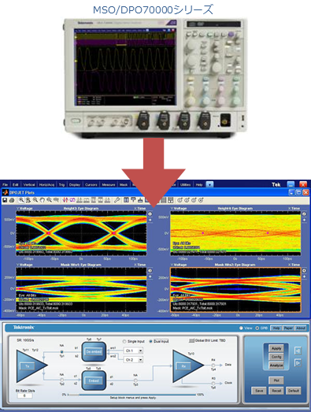The width and height of the screenshot is (311, 412).
Task: Click the wrench settings icon in plots toolbar
Action: [117, 200]
